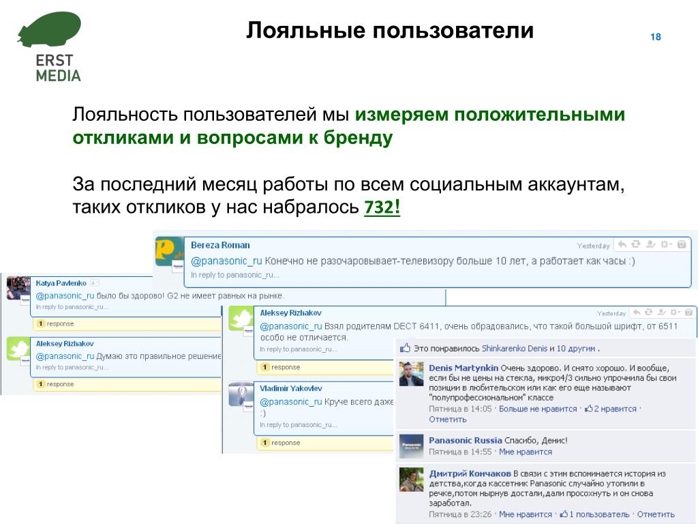This screenshot has width=698, height=524.
Task: Click the 'Пятница в 23:26' timestamp
Action: click(460, 514)
